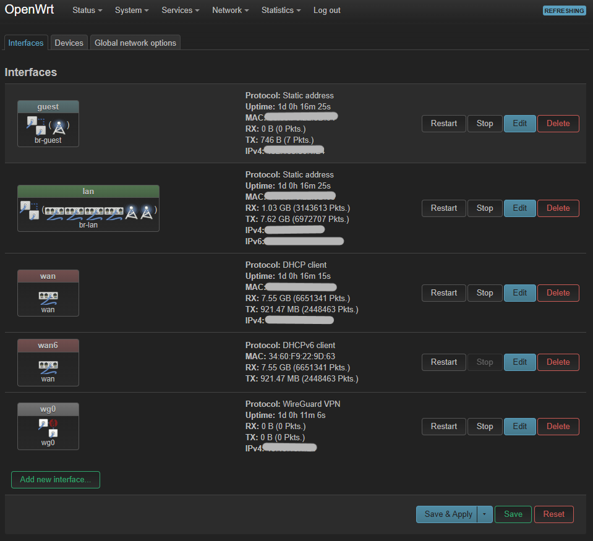Click Log out in the menu bar

coord(326,10)
